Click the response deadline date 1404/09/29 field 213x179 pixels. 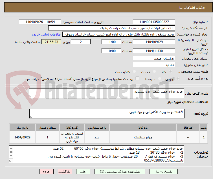click(x=154, y=42)
